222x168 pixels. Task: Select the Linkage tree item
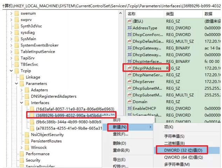[x=33, y=77]
